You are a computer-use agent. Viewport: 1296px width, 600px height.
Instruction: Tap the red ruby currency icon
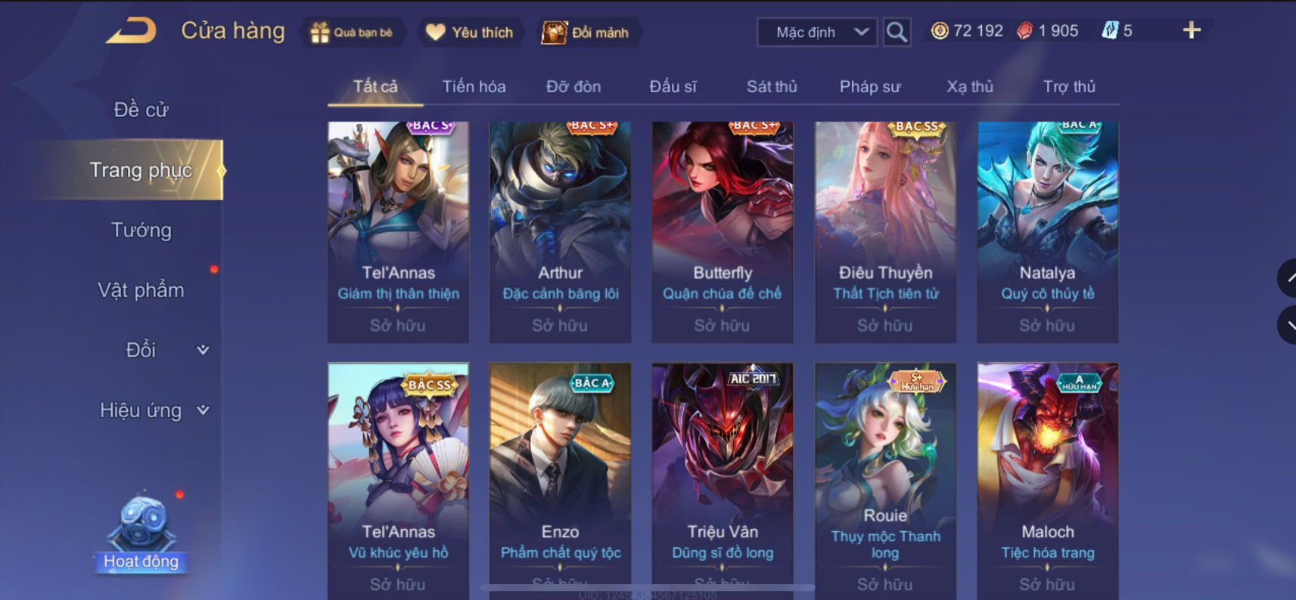coord(1024,31)
